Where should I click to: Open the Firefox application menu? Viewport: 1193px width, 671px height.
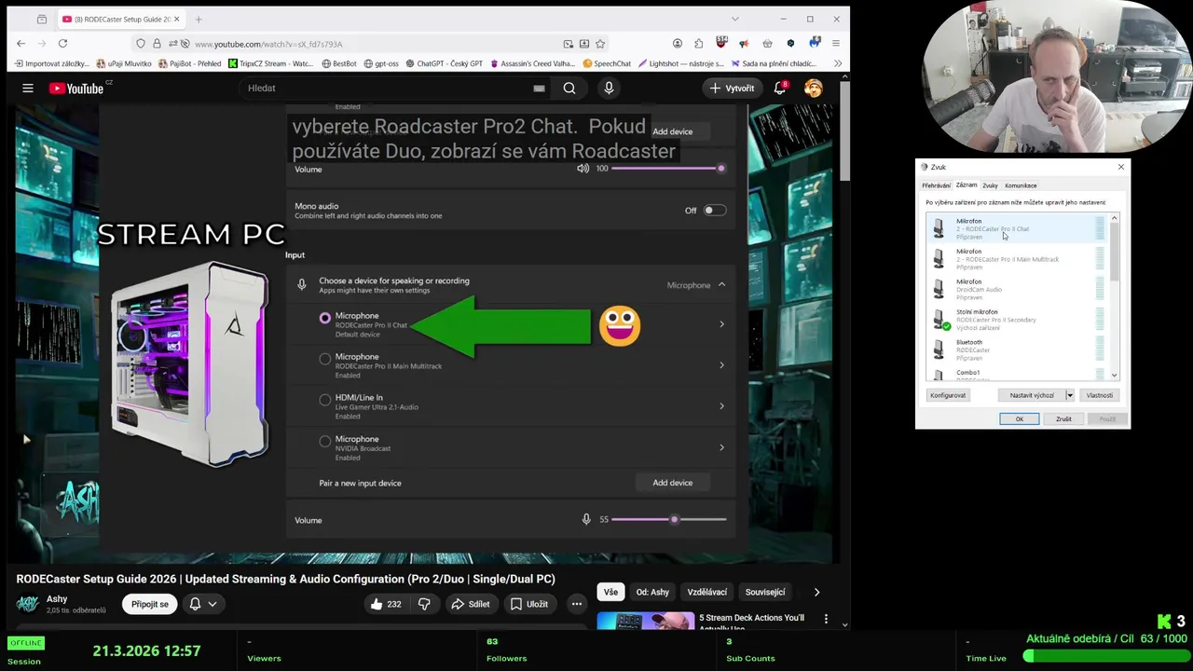point(836,44)
